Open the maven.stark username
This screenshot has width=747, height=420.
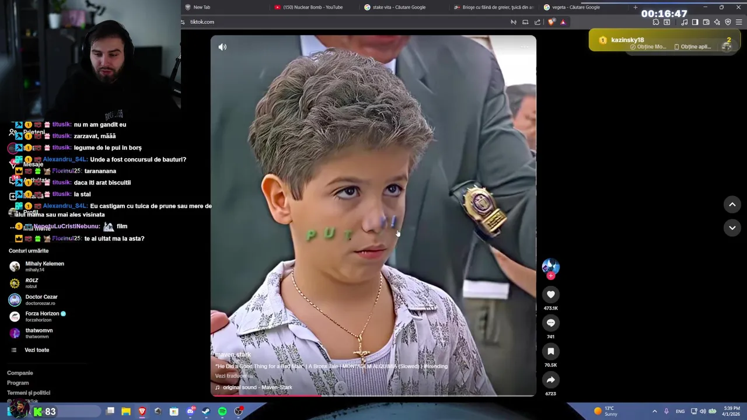(x=233, y=355)
